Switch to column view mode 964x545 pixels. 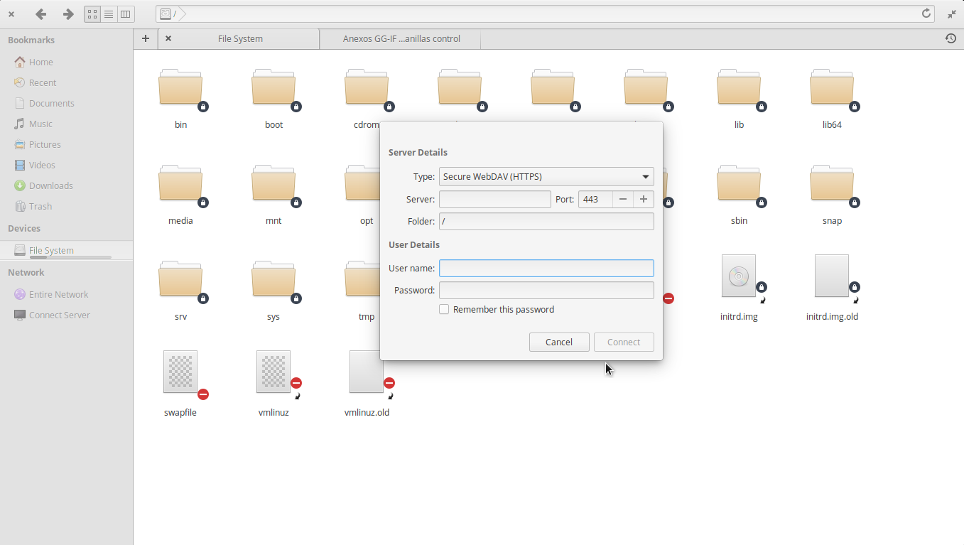(126, 14)
